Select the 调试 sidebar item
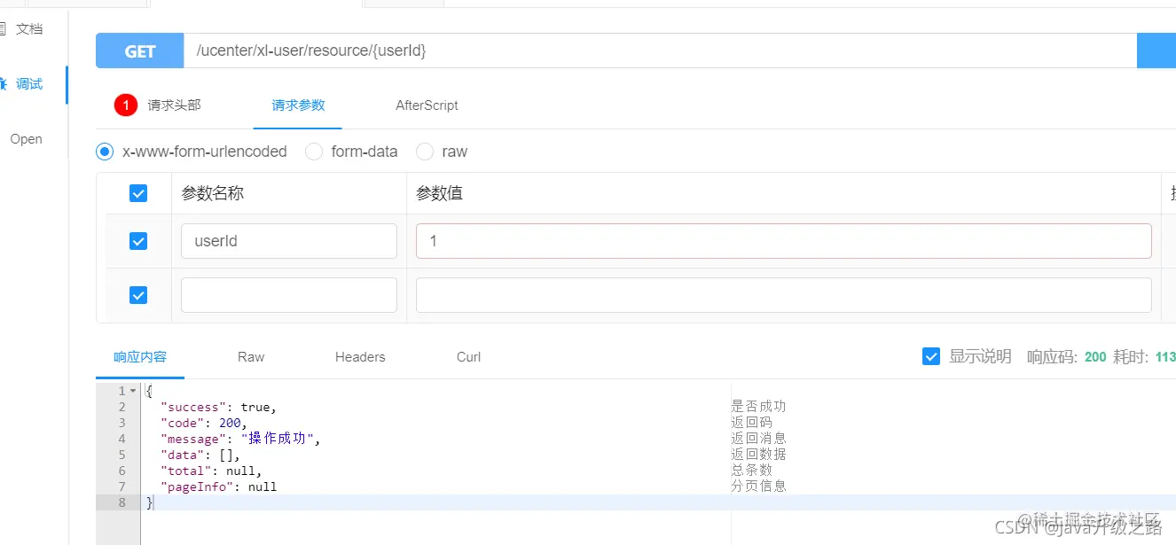 point(29,84)
